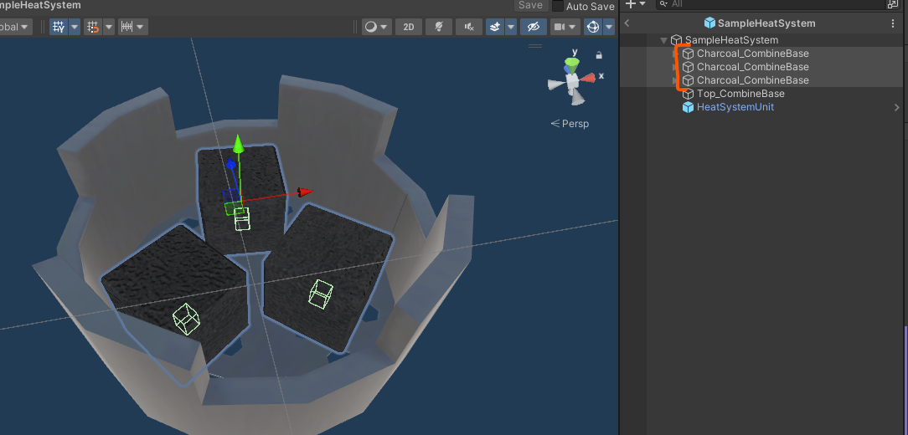Click the Persp projection label

[x=575, y=124]
